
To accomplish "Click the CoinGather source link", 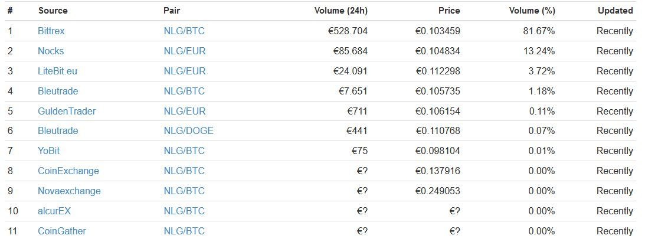I will [x=62, y=231].
